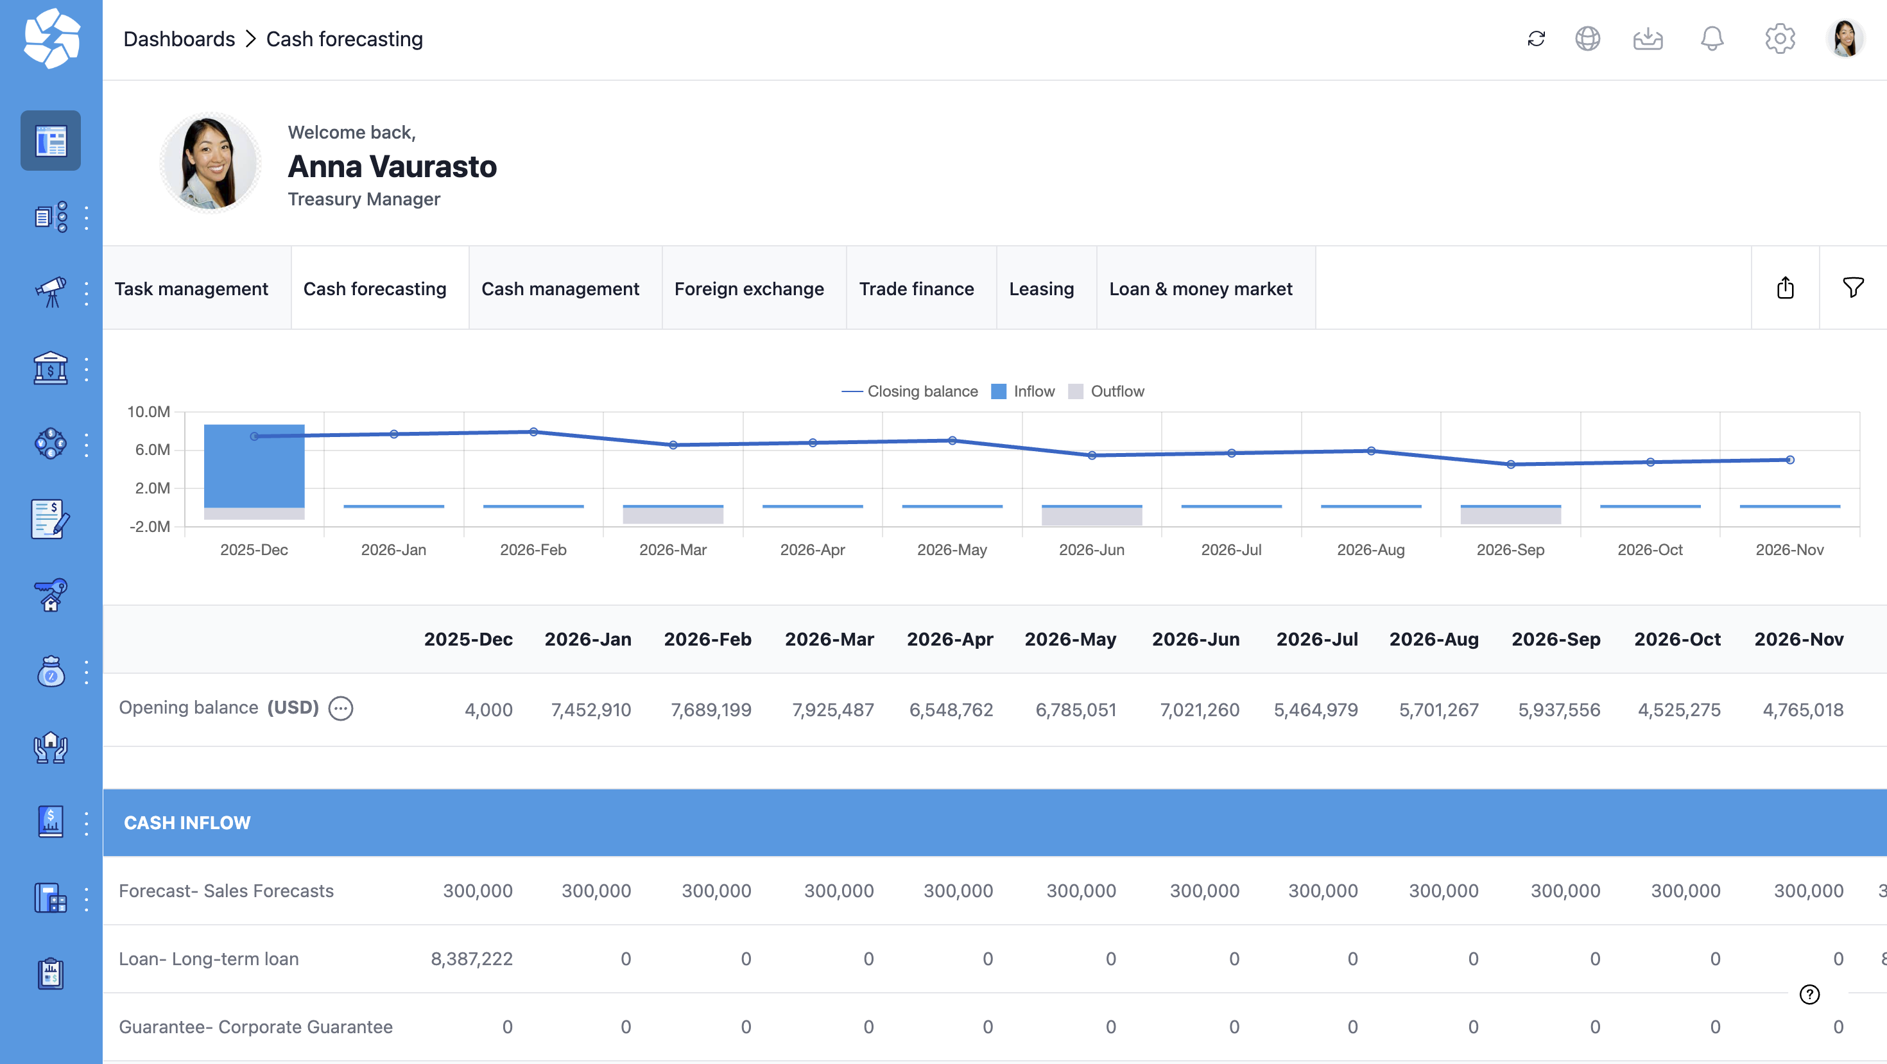Select the bank building sidebar icon
1887x1064 pixels.
coord(51,368)
